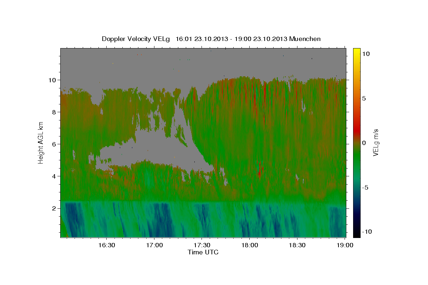The height and width of the screenshot is (285, 428).
Task: Click height axis label 8
Action: tap(54, 112)
